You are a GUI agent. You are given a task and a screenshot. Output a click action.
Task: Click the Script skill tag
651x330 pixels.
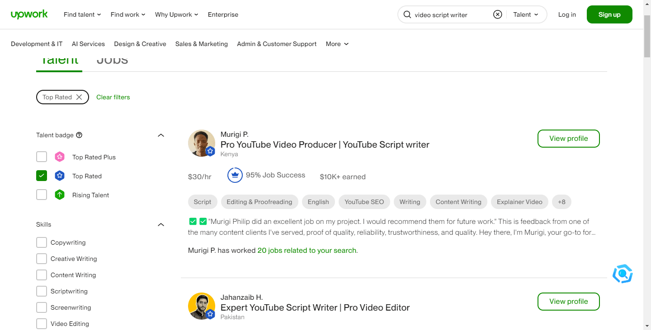[x=203, y=202]
